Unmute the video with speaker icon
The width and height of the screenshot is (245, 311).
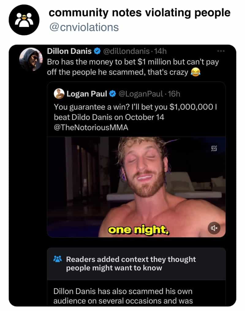(x=214, y=228)
